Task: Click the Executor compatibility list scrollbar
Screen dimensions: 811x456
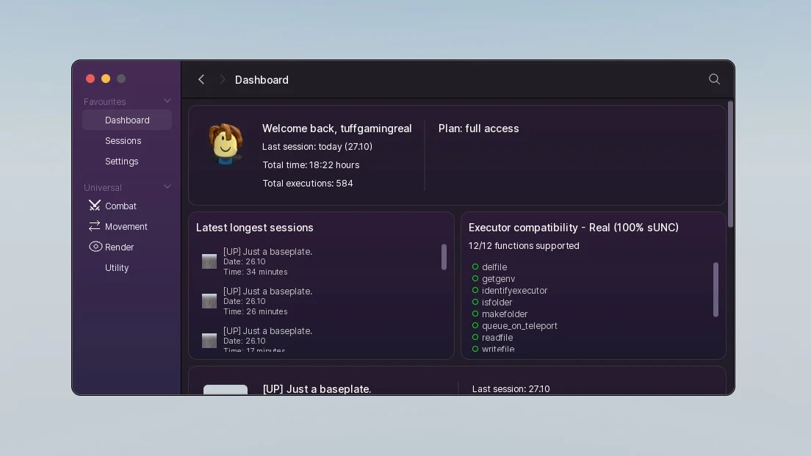Action: click(x=716, y=289)
